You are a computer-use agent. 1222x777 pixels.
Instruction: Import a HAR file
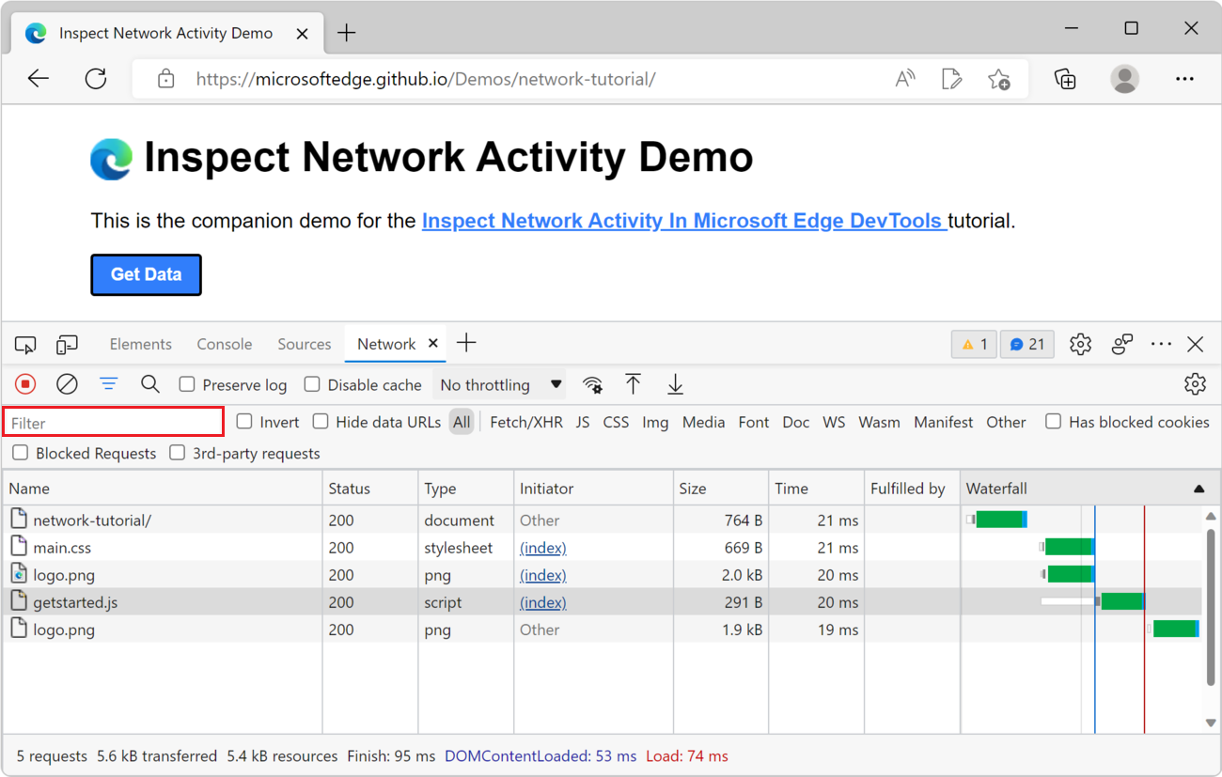point(634,384)
